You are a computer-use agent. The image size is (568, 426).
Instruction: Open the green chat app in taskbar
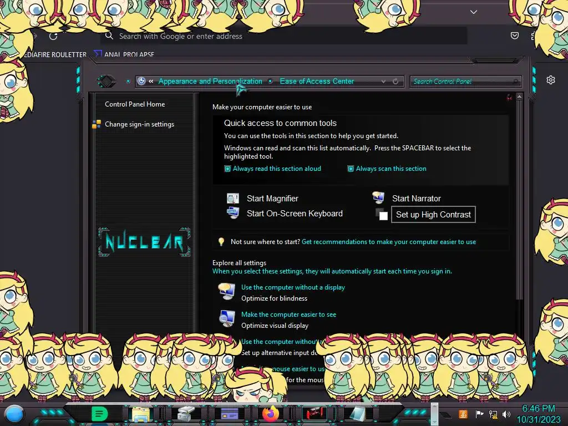[x=99, y=414]
